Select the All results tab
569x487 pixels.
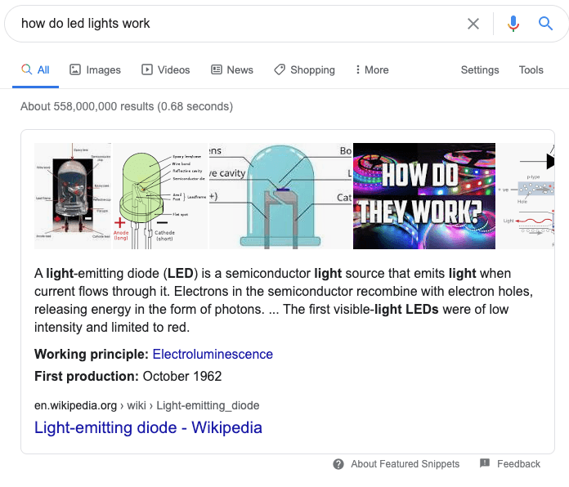(x=35, y=70)
